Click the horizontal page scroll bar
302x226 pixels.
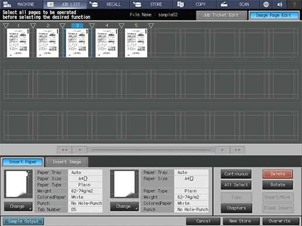pyautogui.click(x=151, y=150)
